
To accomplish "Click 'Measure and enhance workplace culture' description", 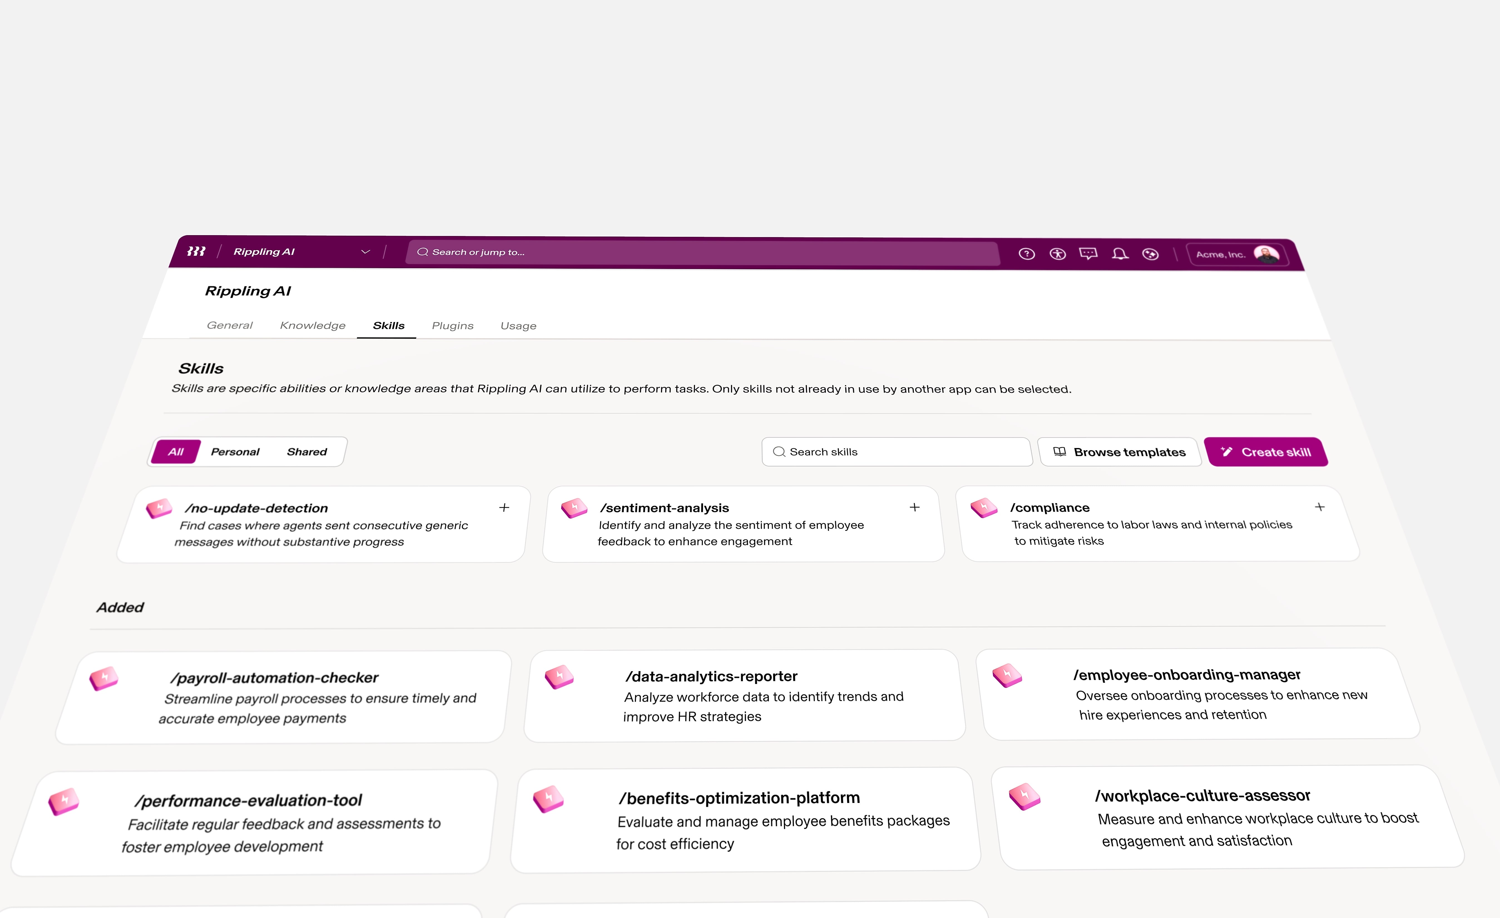I will pyautogui.click(x=1258, y=829).
